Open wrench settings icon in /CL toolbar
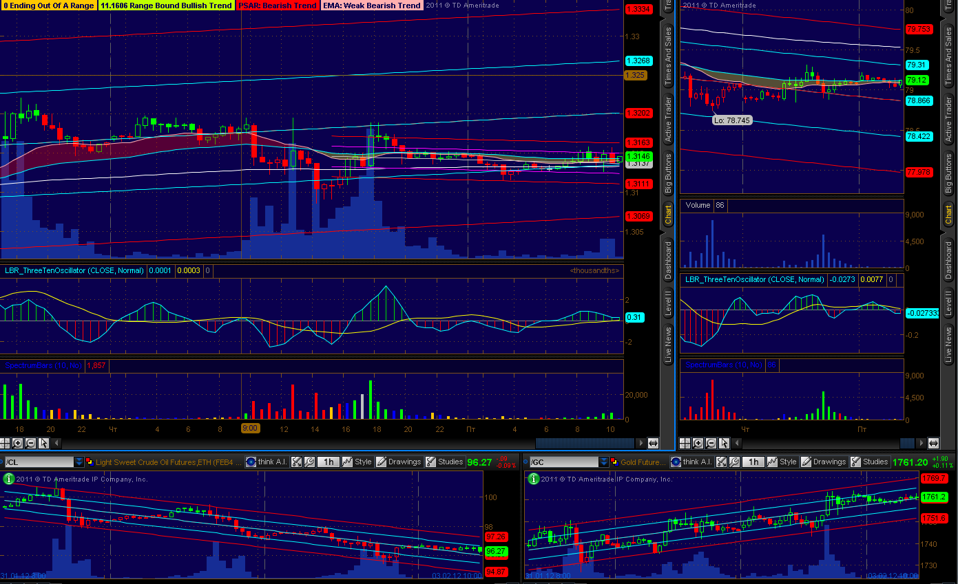The height and width of the screenshot is (584, 958). coord(309,462)
